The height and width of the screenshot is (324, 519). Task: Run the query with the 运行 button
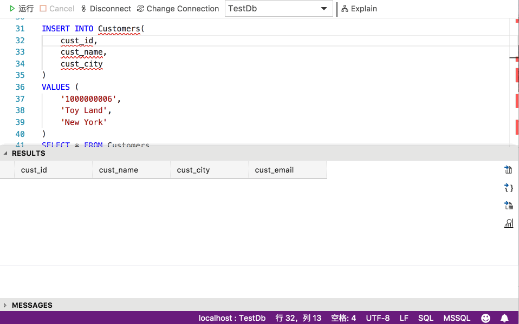point(22,9)
